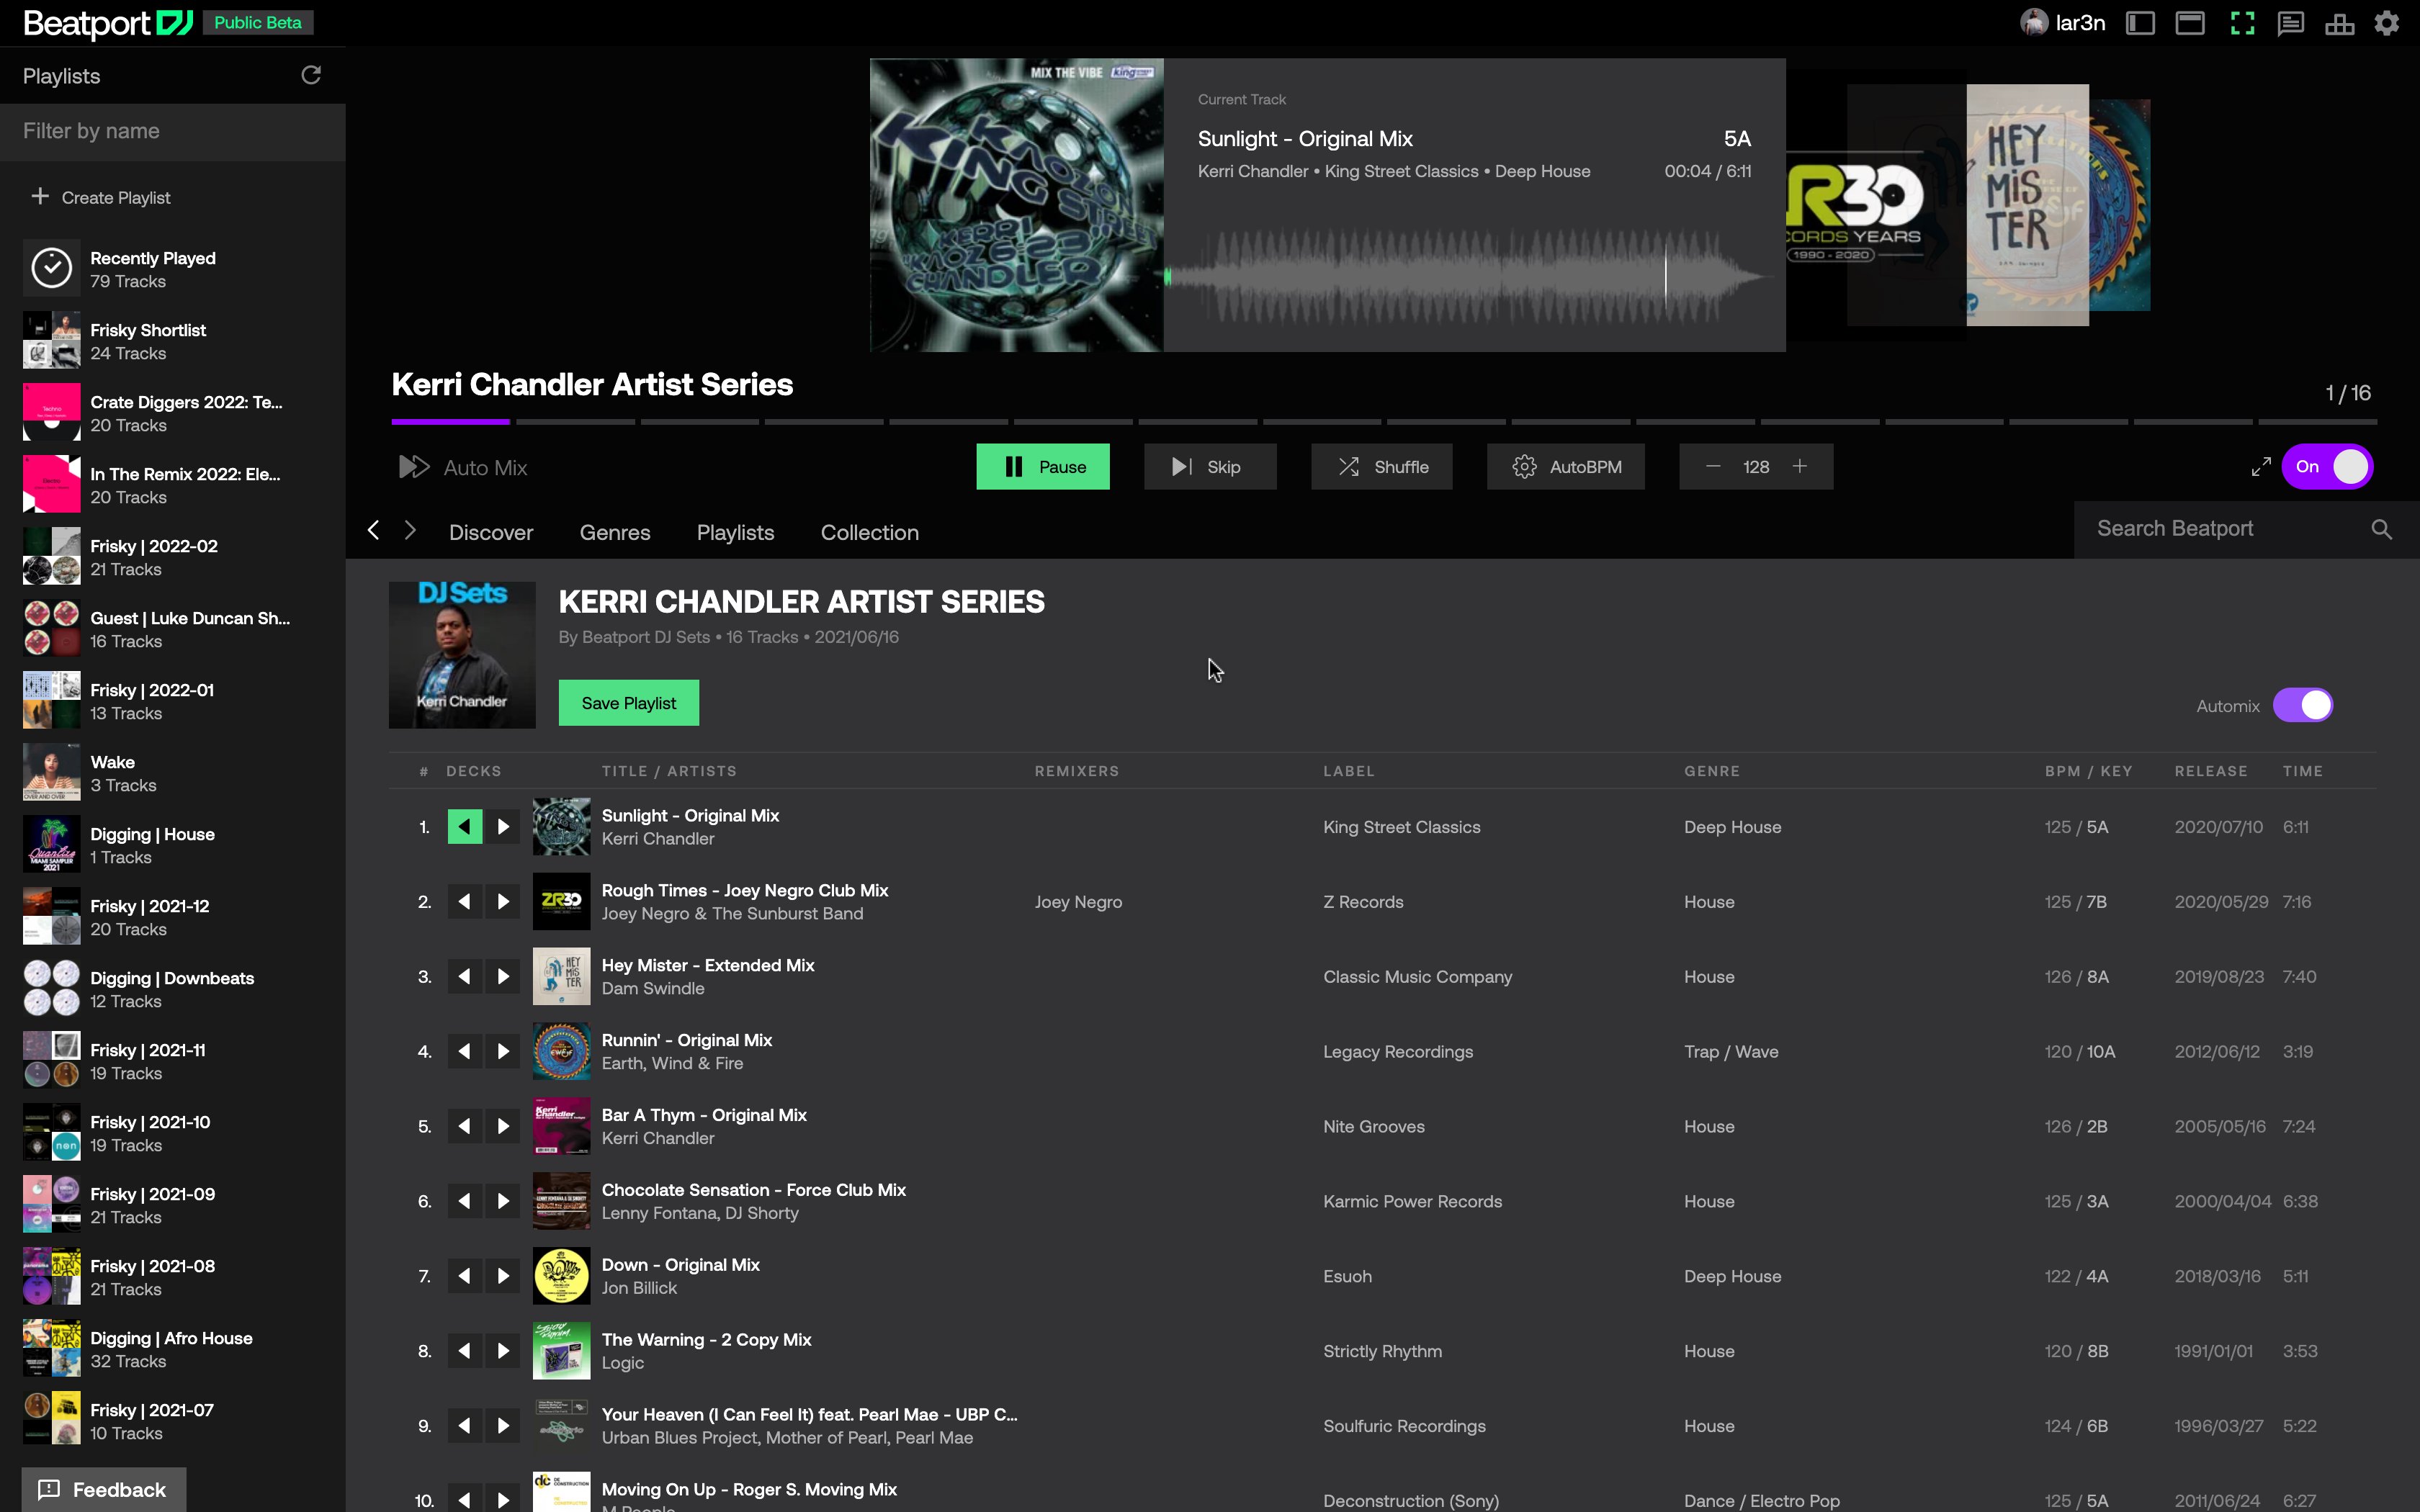The image size is (2420, 1512).
Task: Turn off the purple On switch
Action: tap(2327, 467)
